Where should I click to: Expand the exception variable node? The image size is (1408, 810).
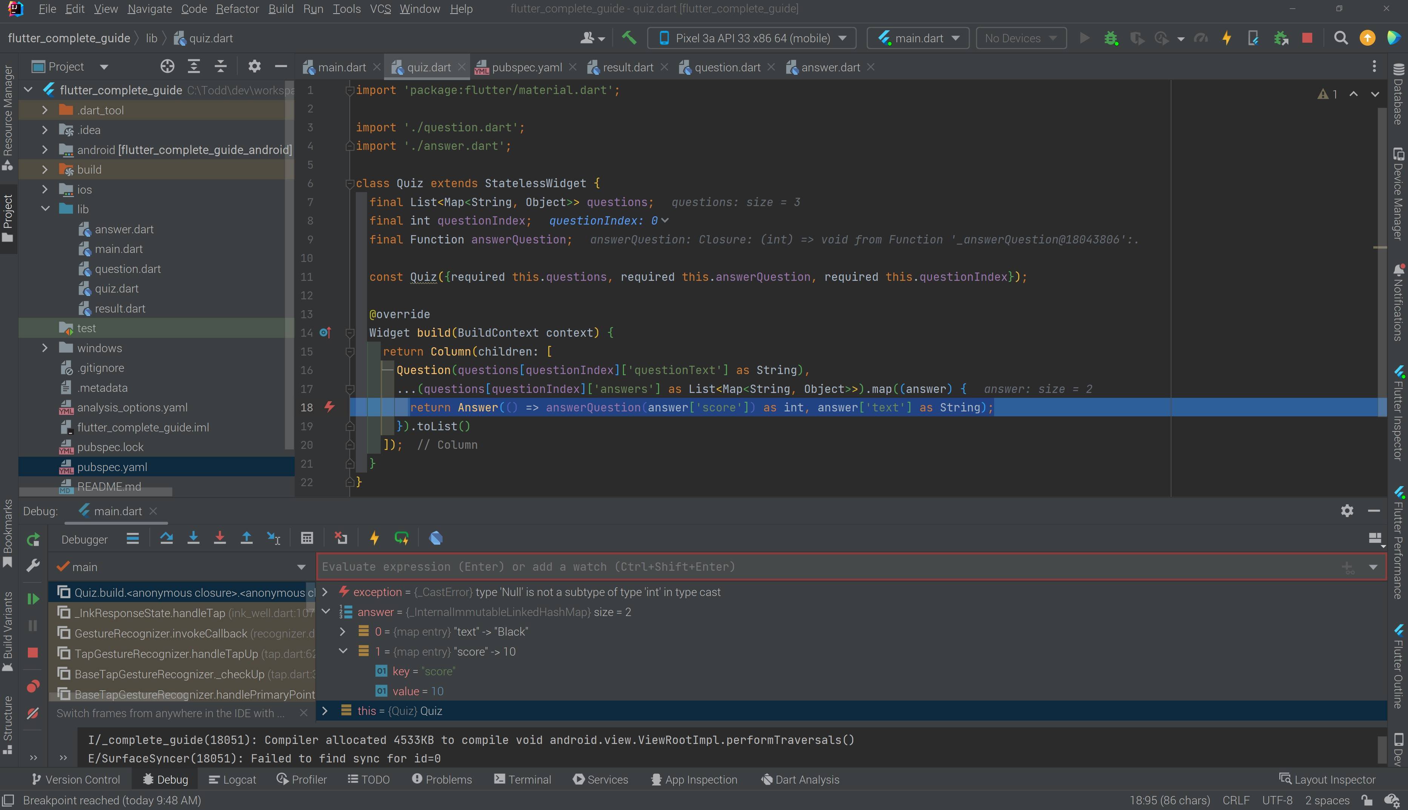tap(325, 592)
